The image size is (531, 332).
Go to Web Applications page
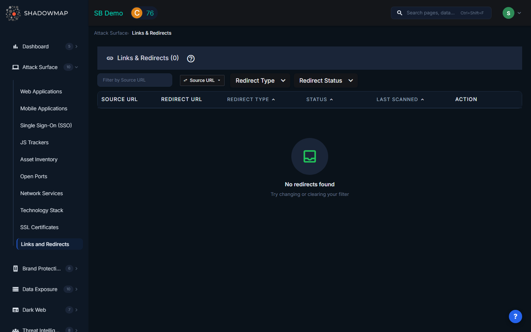click(x=41, y=91)
